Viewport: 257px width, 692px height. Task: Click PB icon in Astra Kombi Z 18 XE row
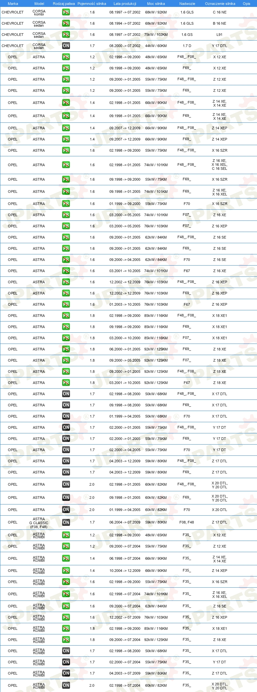(x=66, y=640)
